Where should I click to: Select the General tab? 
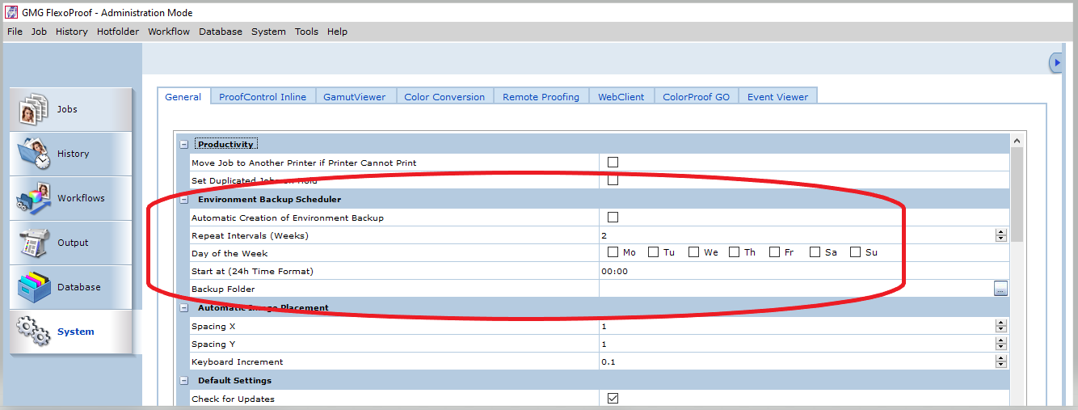[183, 96]
